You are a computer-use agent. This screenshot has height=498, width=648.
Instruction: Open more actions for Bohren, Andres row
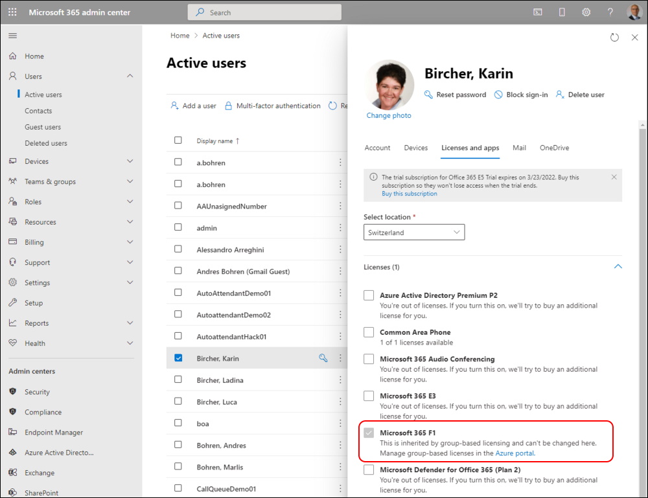(x=340, y=445)
